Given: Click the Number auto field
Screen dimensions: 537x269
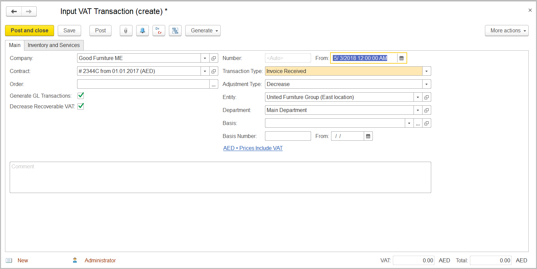Looking at the screenshot, I should tap(288, 58).
